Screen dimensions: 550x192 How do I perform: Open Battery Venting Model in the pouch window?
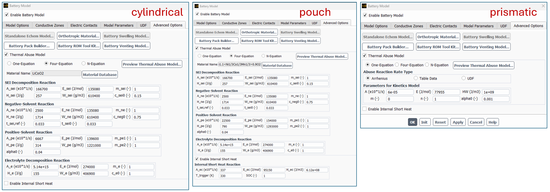300,41
